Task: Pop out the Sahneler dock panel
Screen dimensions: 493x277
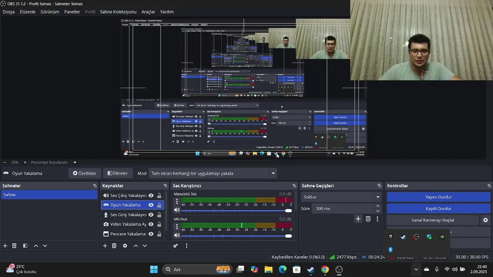Action: [x=95, y=186]
